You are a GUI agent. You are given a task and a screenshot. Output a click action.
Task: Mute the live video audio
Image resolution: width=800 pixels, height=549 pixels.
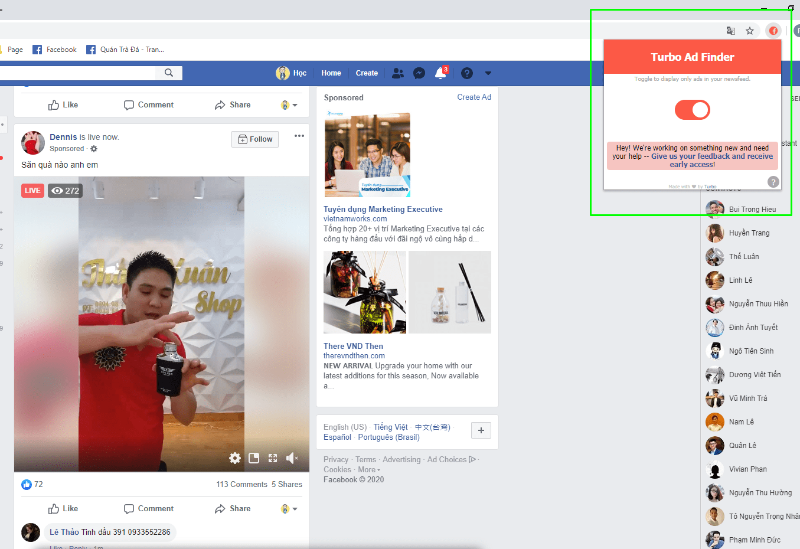pos(291,458)
